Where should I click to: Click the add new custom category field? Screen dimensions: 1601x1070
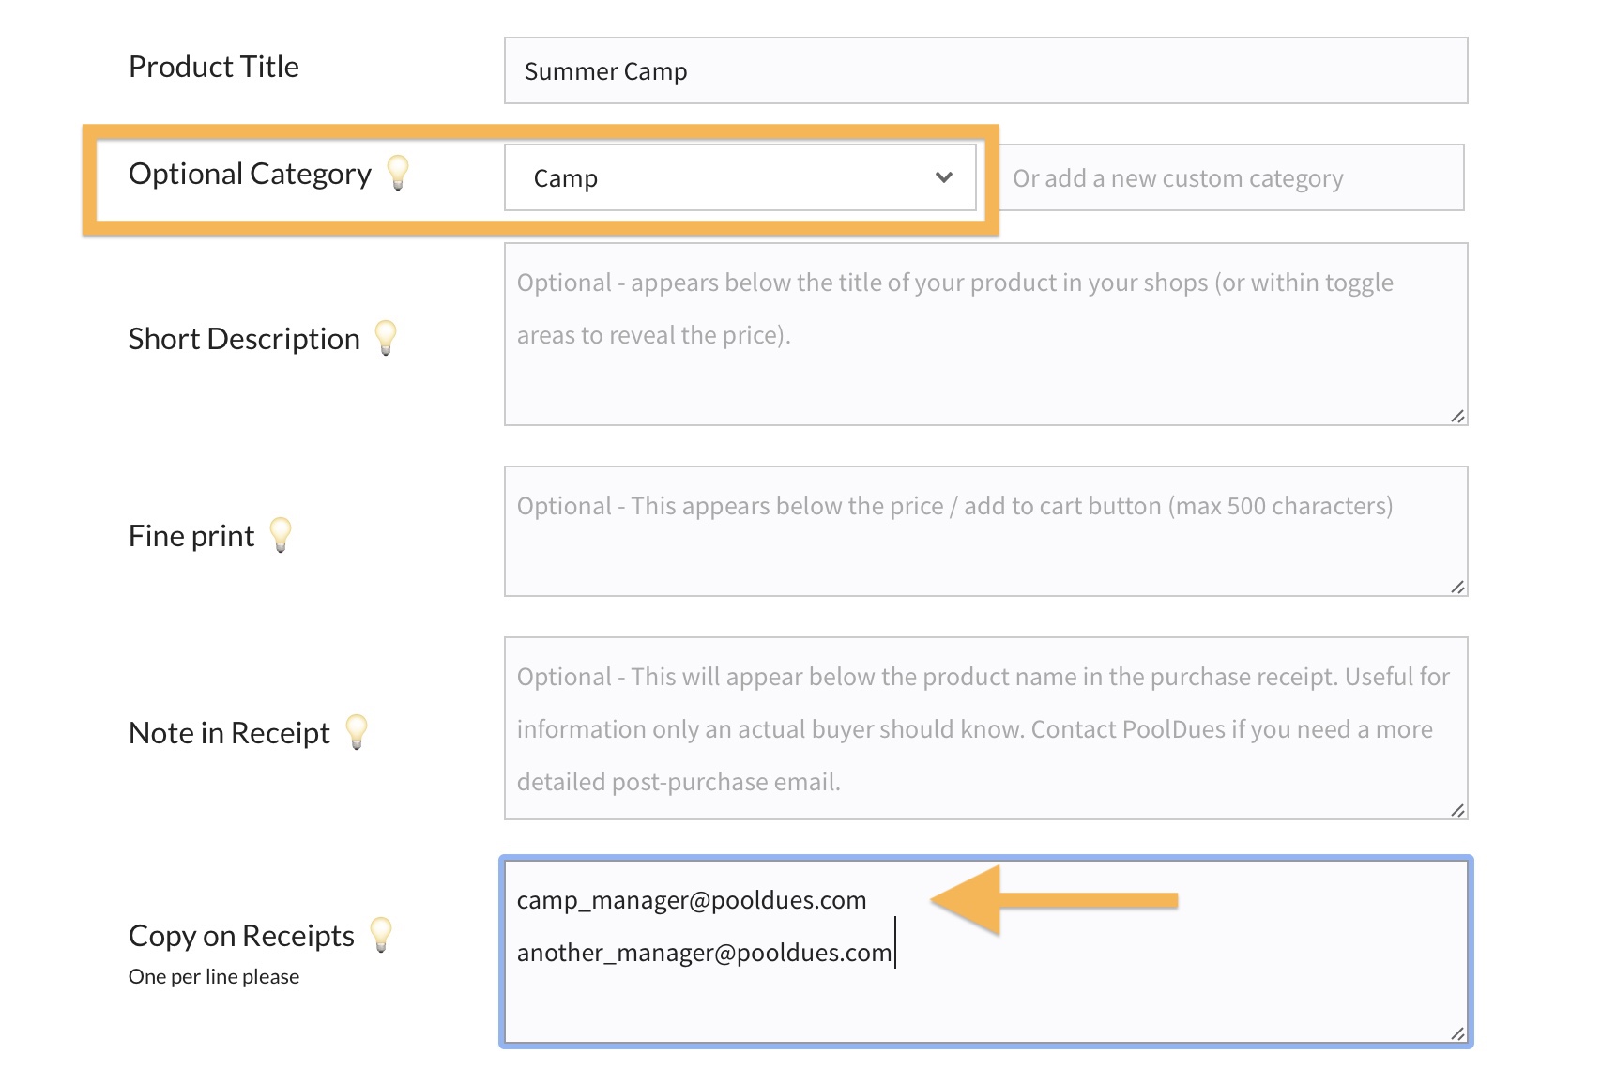click(x=1231, y=178)
